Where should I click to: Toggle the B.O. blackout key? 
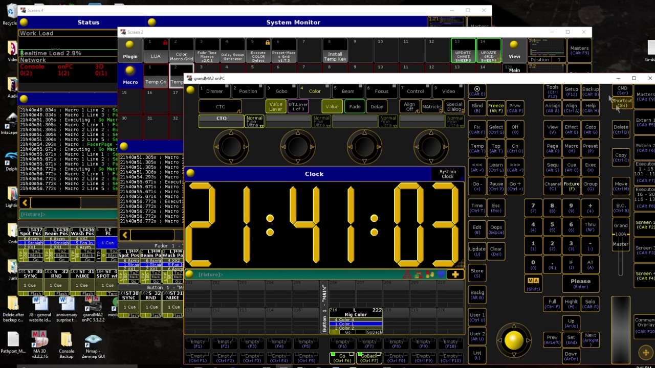(x=621, y=207)
